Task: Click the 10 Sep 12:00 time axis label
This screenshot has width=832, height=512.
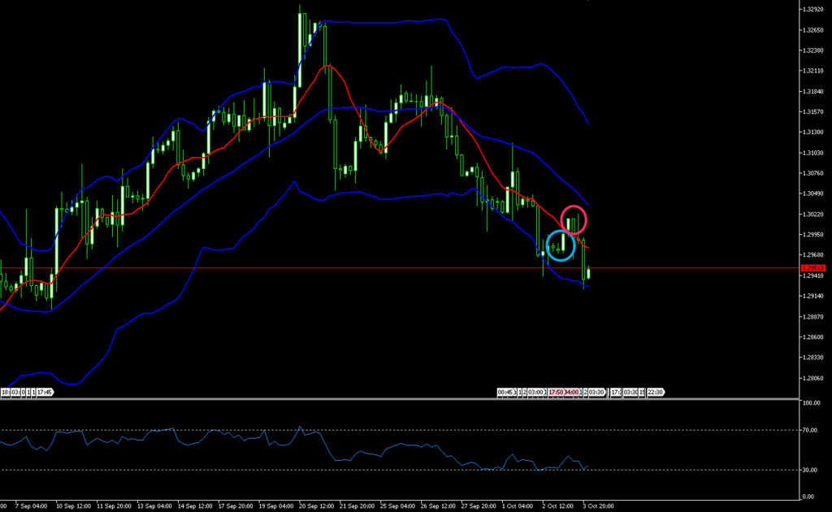Action: click(73, 506)
